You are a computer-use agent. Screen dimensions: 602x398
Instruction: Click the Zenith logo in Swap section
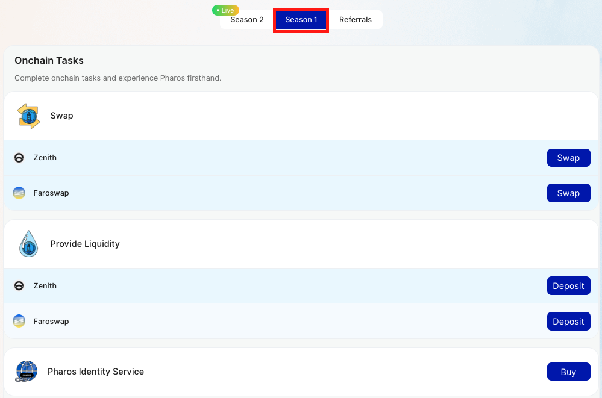[19, 158]
